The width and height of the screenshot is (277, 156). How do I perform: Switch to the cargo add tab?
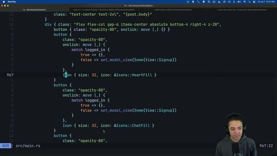click(x=242, y=10)
